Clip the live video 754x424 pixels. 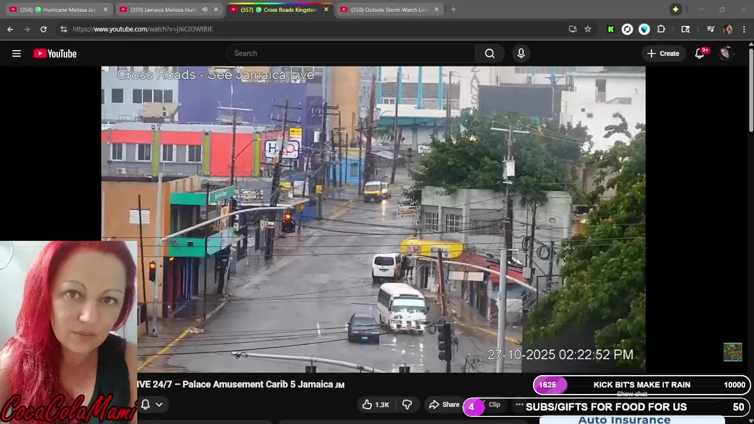click(494, 405)
